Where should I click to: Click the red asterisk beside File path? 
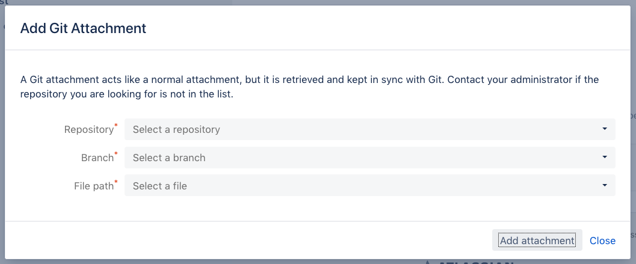click(x=116, y=182)
